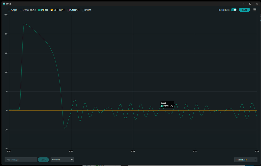Image resolution: width=261 pixels, height=166 pixels.
Task: Click the SEND button
Action: point(43,159)
